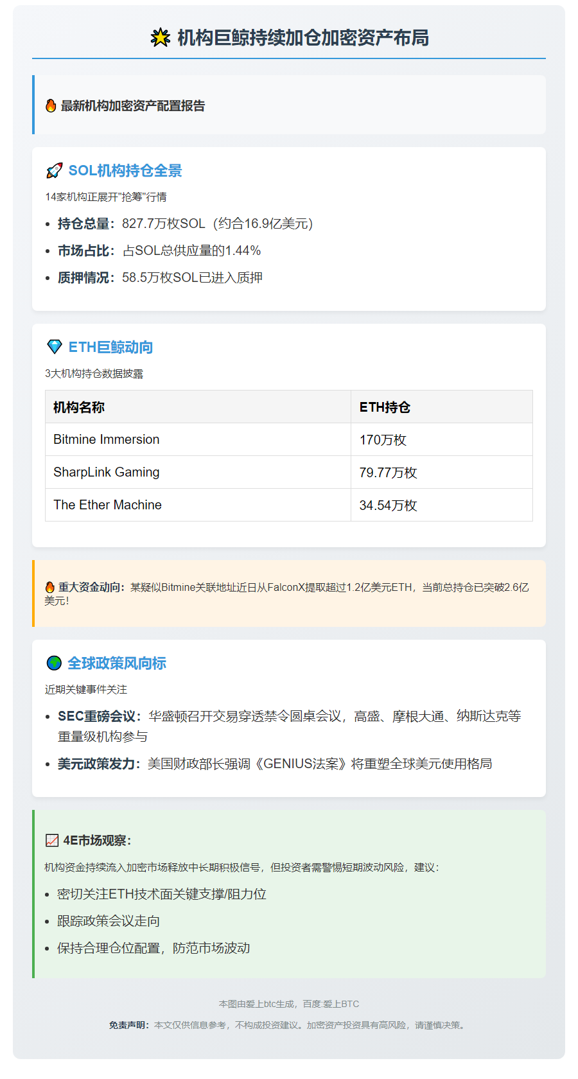This screenshot has width=578, height=1079.
Task: Click the heading 最新机构加密资产配置报告
Action: coord(133,106)
